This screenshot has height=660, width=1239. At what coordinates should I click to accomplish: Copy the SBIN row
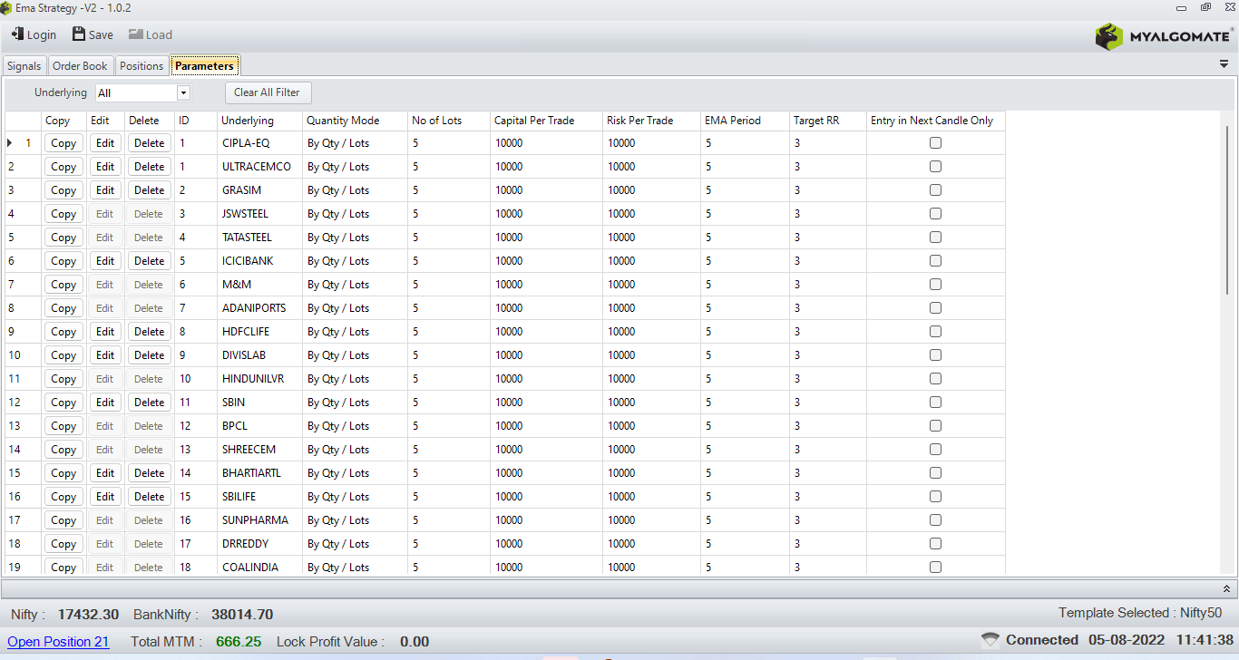(x=63, y=403)
